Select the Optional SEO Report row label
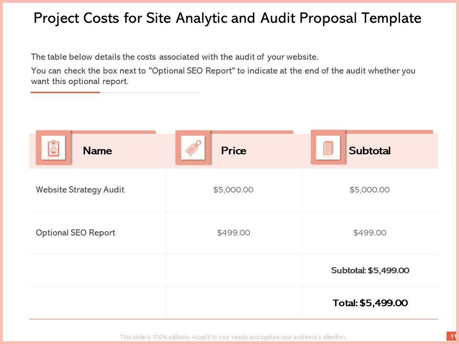Image resolution: width=459 pixels, height=344 pixels. click(x=76, y=233)
